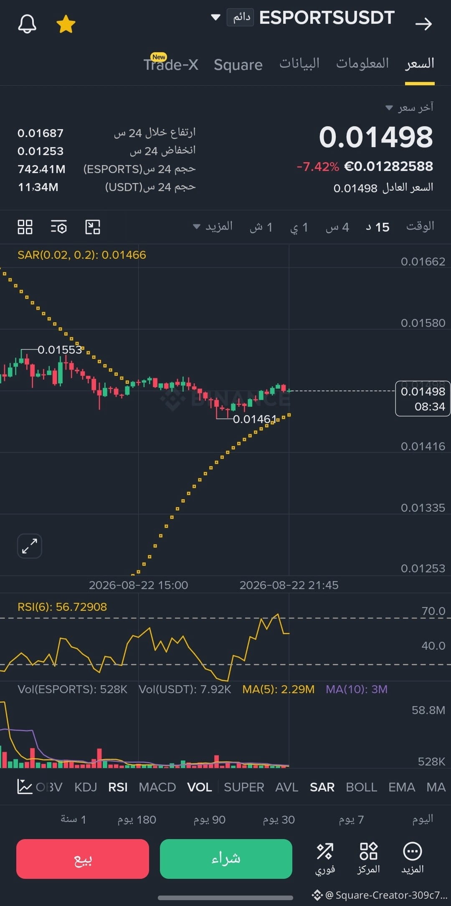
Task: Expand the المزيد timeframe dropdown
Action: [213, 226]
